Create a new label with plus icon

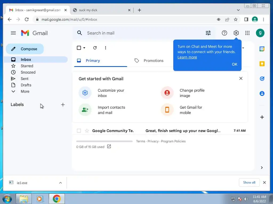click(63, 105)
